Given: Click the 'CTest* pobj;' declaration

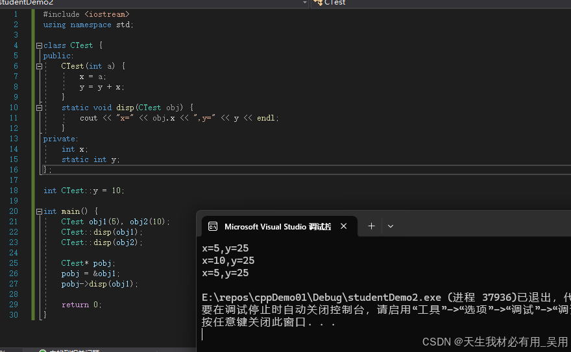Looking at the screenshot, I should click(x=88, y=263).
